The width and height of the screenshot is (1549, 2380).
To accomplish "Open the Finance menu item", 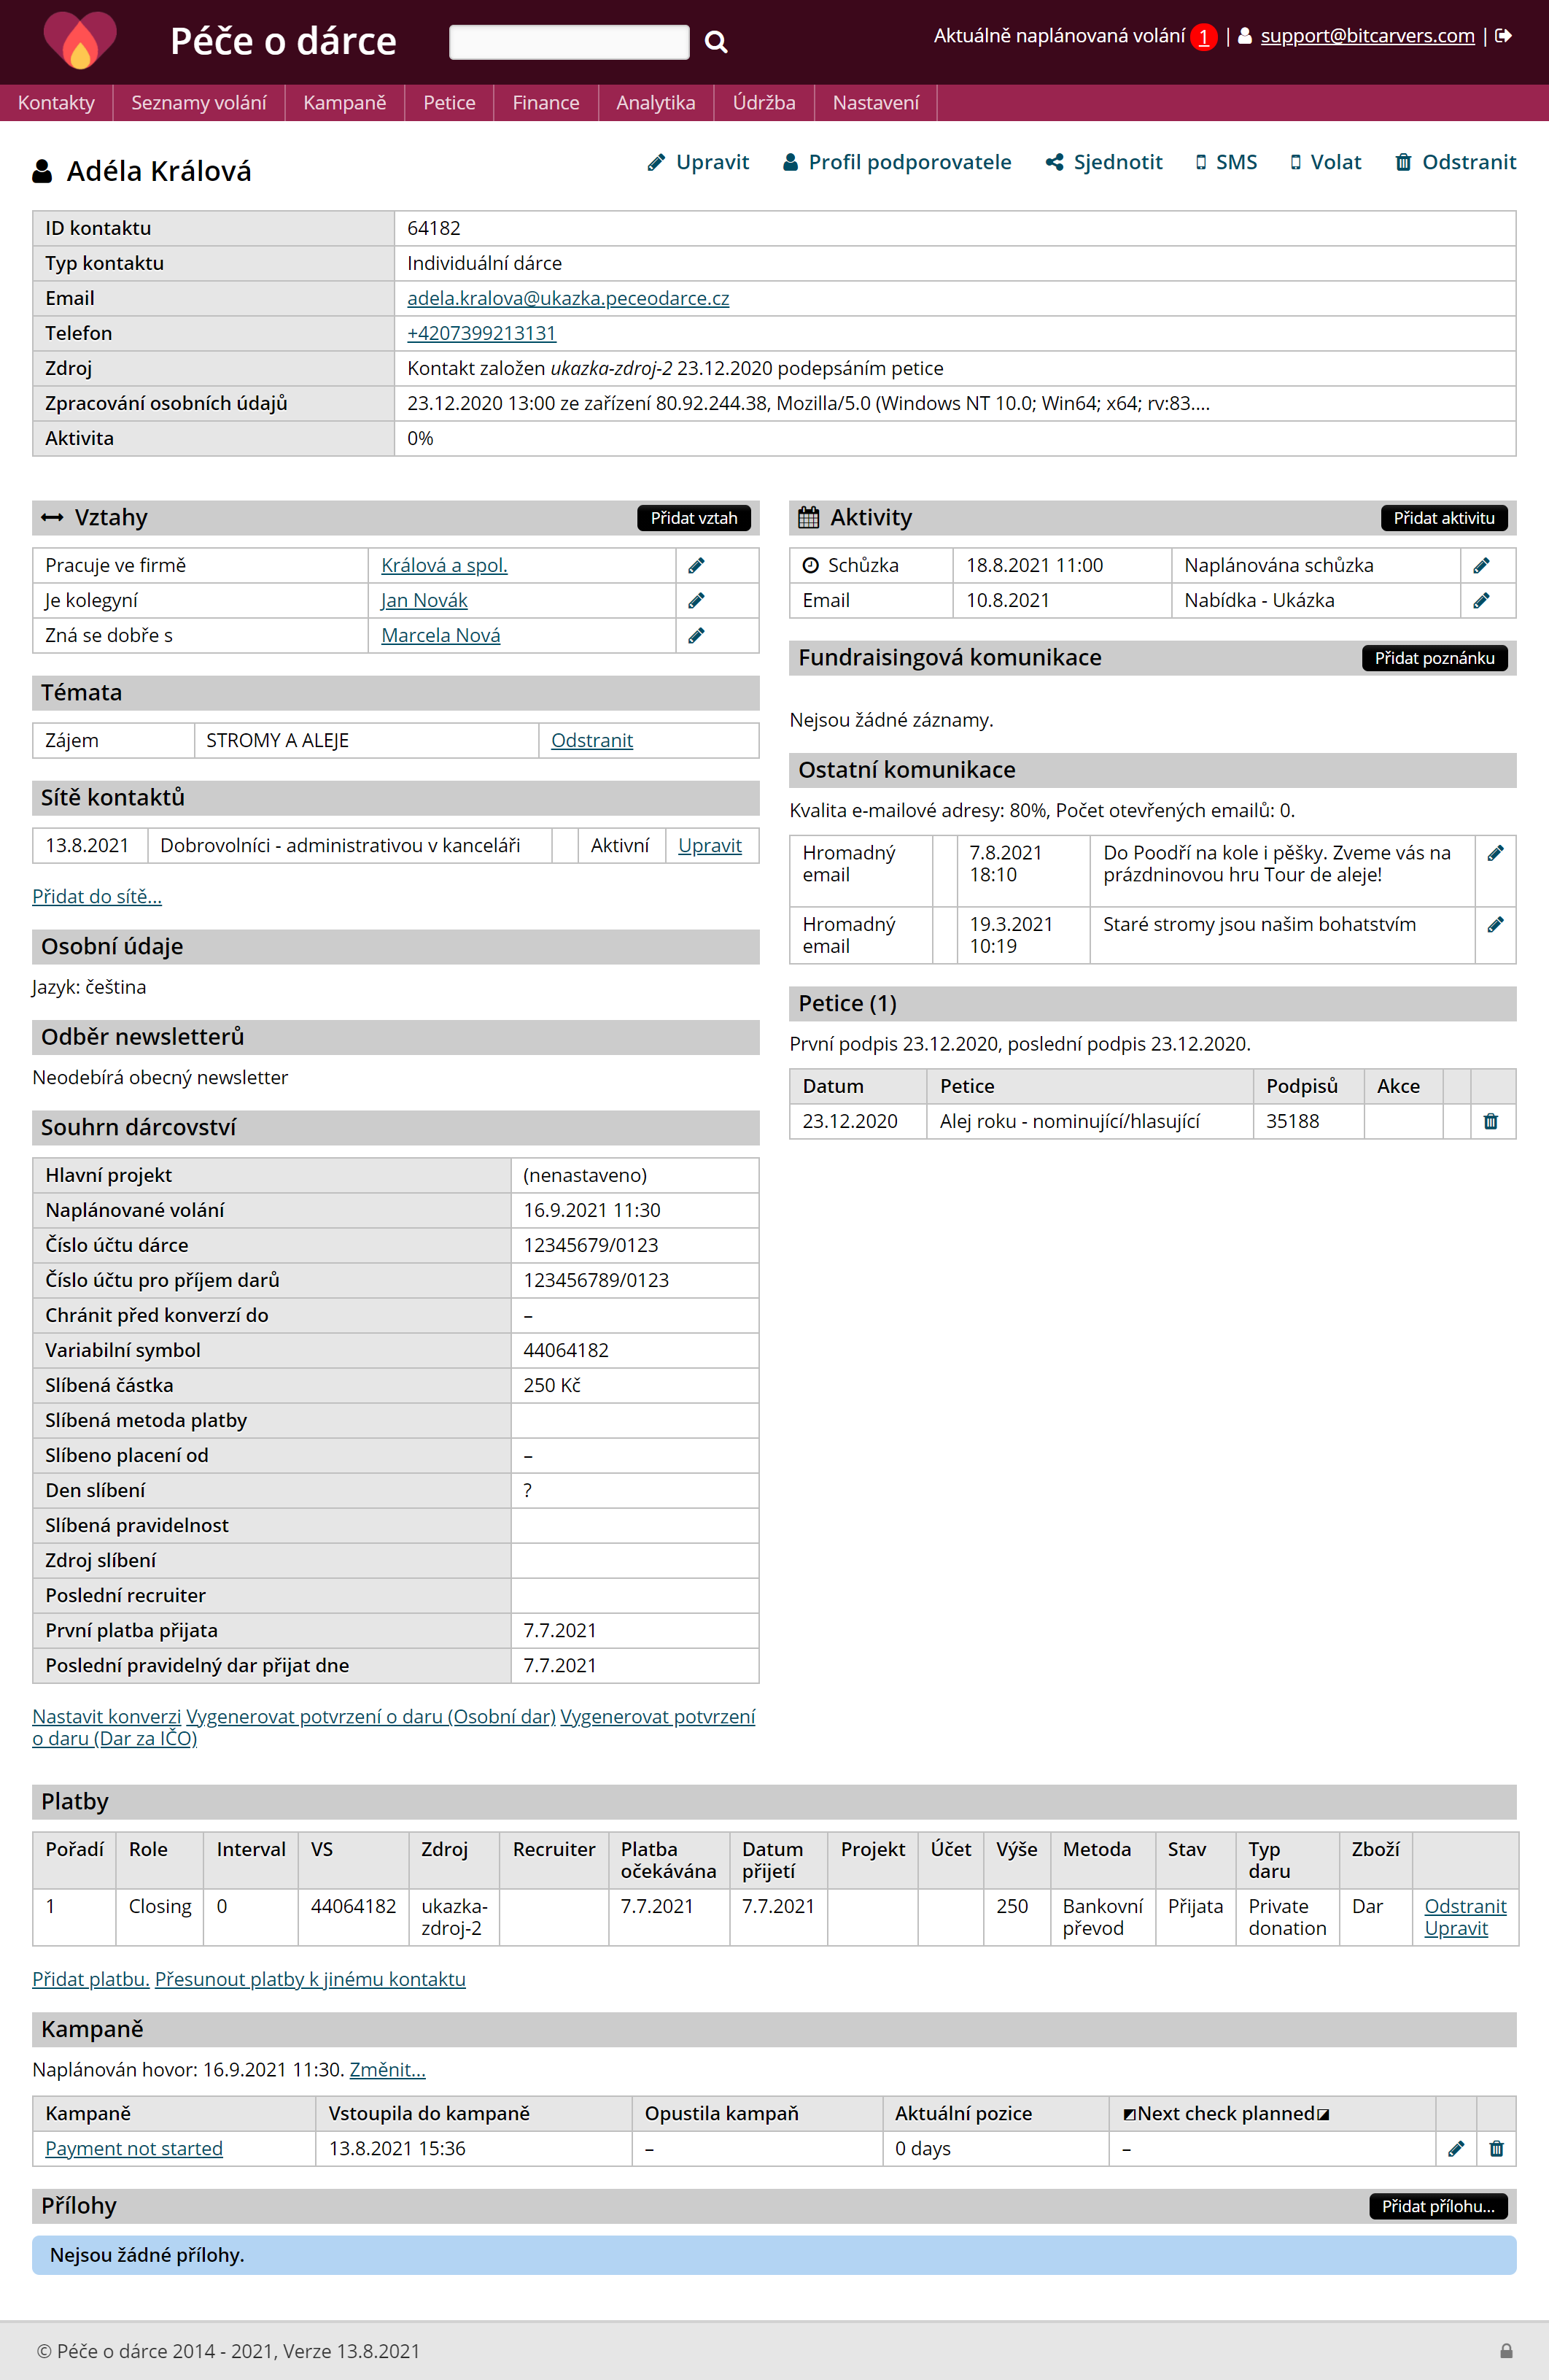I will coord(545,103).
